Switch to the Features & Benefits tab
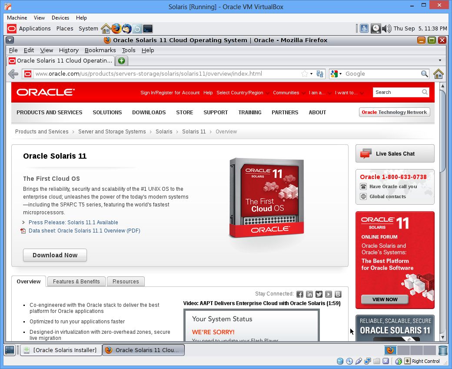 76,281
